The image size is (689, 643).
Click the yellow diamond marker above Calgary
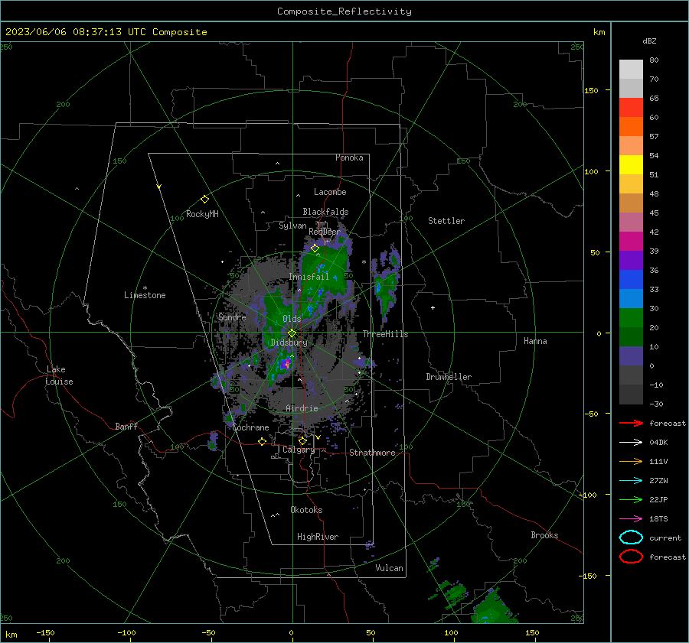302,440
